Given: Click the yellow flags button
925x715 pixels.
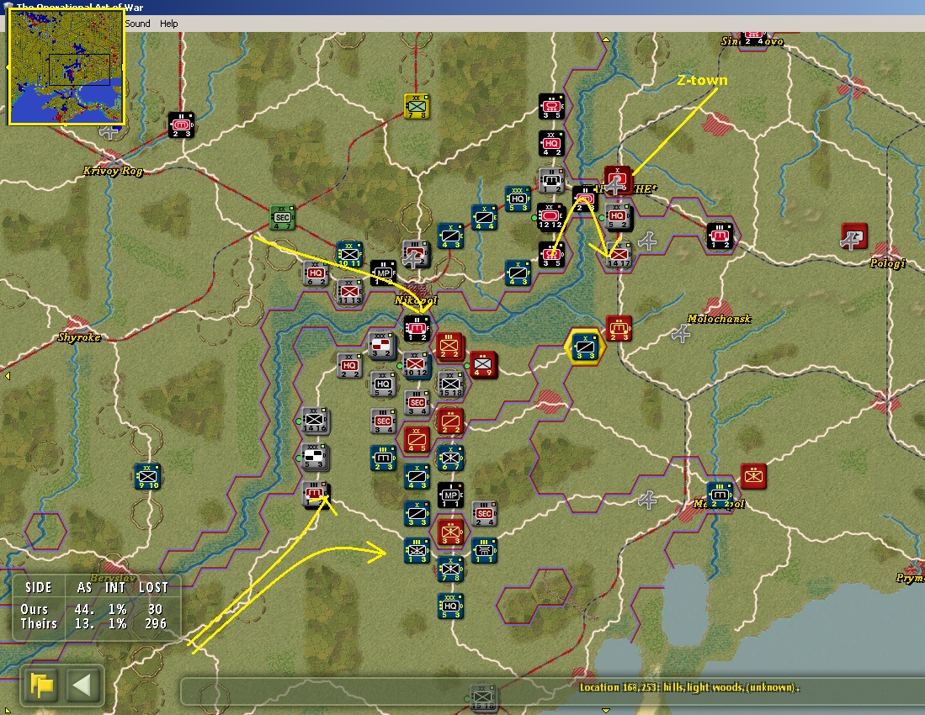Looking at the screenshot, I should point(42,686).
